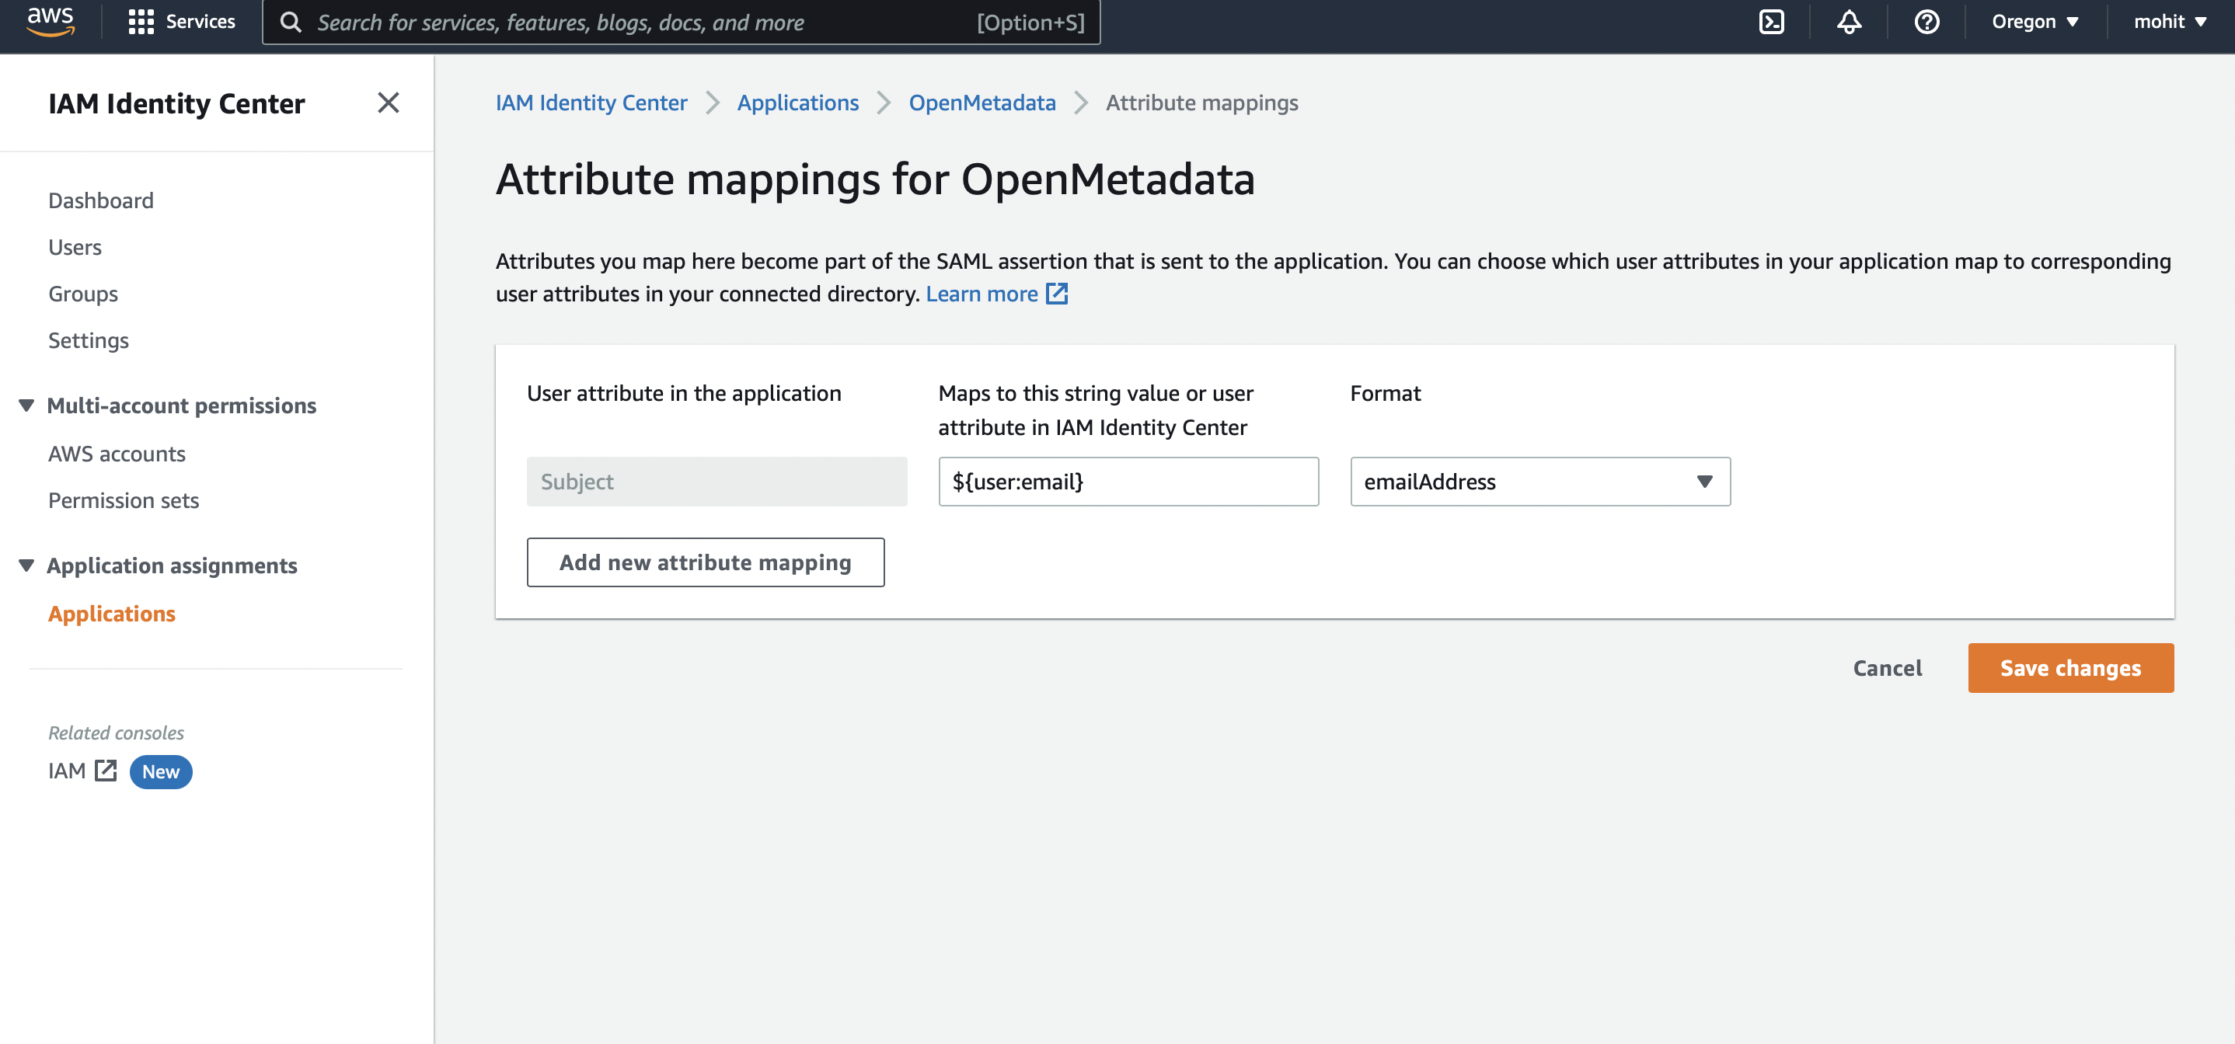This screenshot has height=1044, width=2235.
Task: Click the OpenMetadata breadcrumb link
Action: coord(982,101)
